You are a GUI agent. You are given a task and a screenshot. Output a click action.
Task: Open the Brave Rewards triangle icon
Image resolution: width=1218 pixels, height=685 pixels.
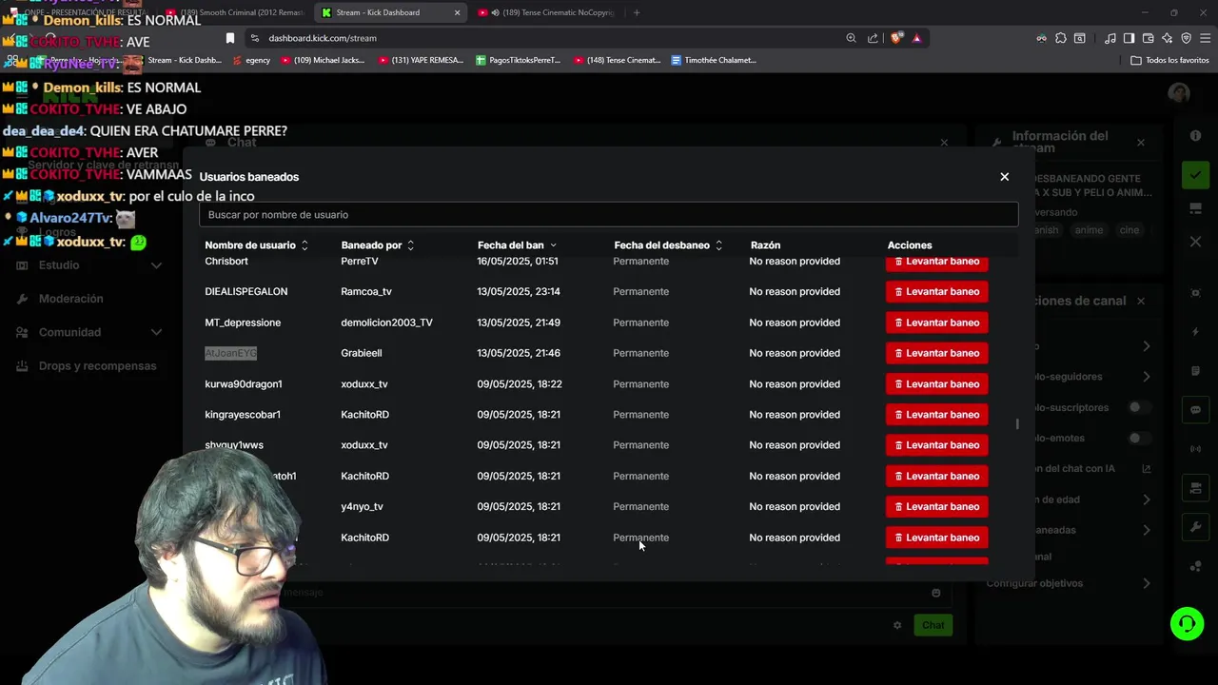917,38
